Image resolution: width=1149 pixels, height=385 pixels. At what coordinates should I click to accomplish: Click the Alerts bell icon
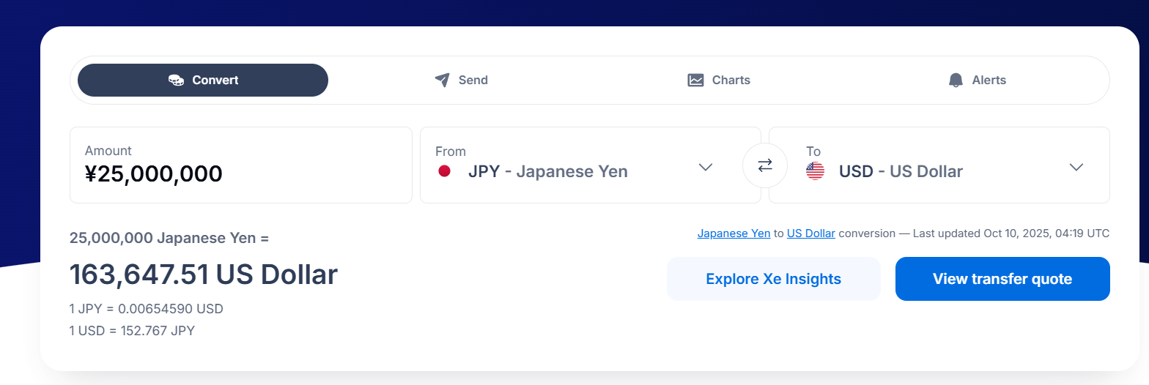tap(956, 81)
